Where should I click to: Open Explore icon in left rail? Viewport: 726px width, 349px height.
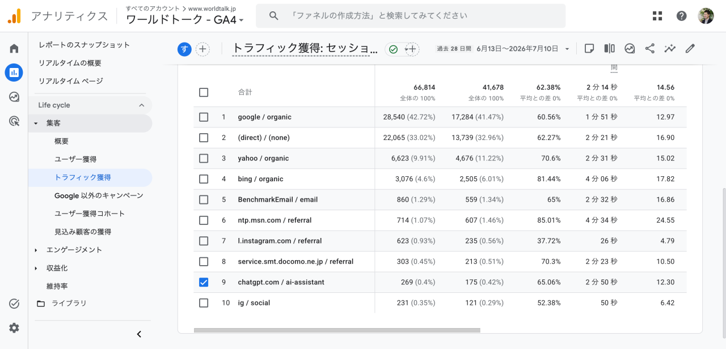[14, 97]
